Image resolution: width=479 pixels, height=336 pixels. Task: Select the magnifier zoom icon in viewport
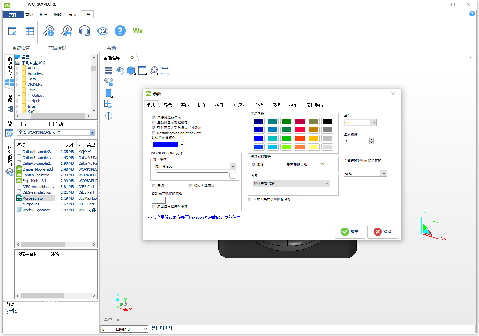click(x=154, y=70)
